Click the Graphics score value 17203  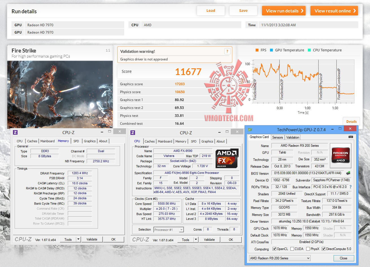pos(180,84)
